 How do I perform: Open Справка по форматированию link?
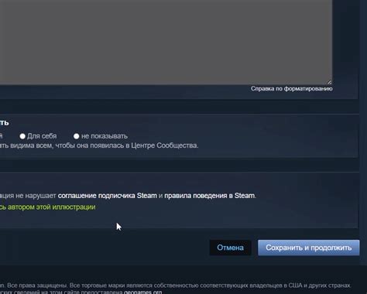tap(292, 88)
